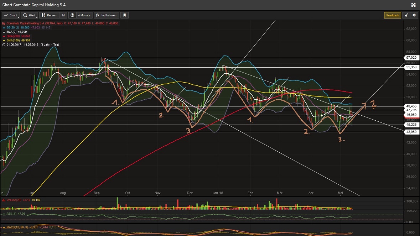Open the Indikatoren fx tool

tap(107, 15)
